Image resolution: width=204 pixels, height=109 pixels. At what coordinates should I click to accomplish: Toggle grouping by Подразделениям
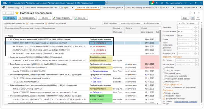pyautogui.click(x=27, y=23)
